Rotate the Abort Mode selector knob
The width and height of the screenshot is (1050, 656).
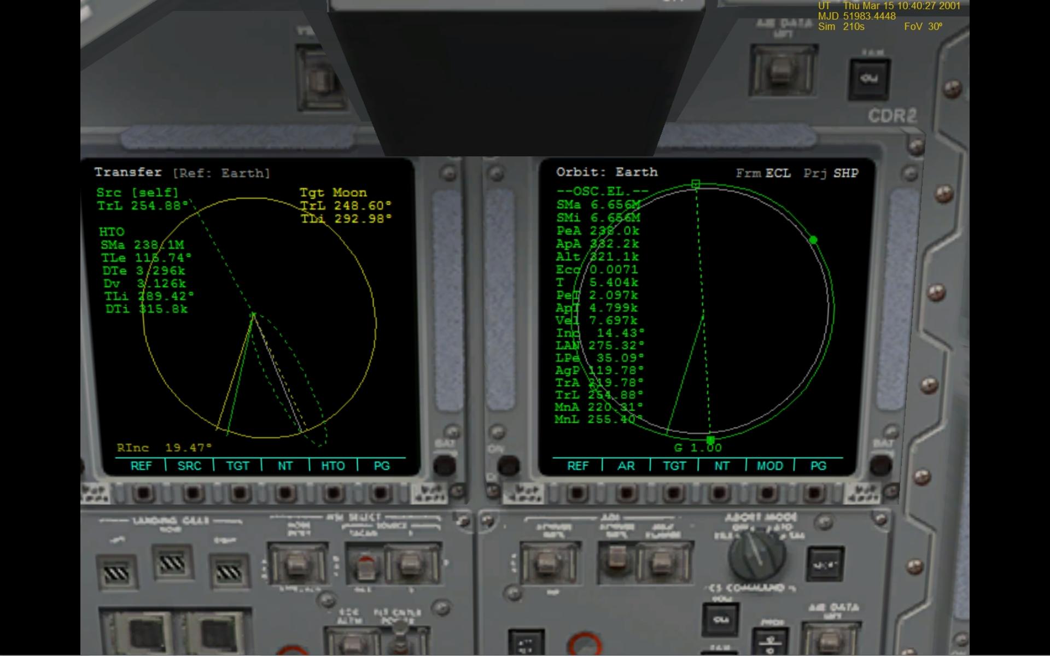757,555
